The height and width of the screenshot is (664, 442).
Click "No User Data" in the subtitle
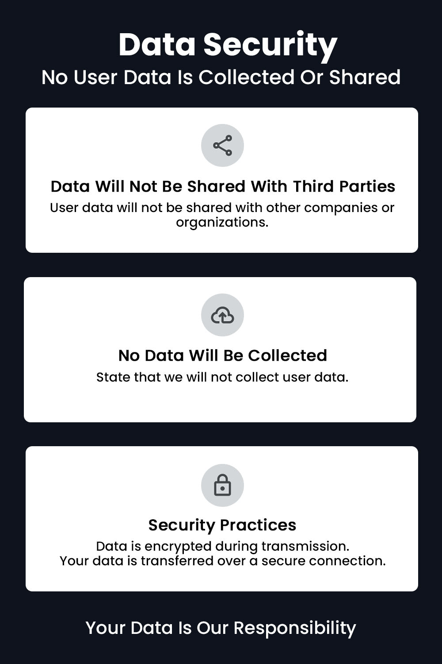point(106,77)
